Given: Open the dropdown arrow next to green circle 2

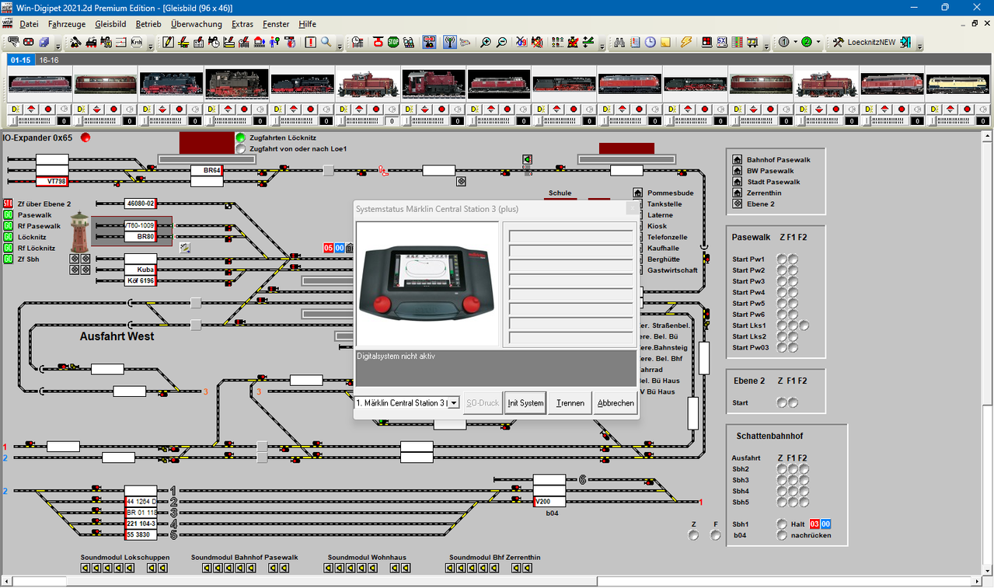Looking at the screenshot, I should pos(818,42).
